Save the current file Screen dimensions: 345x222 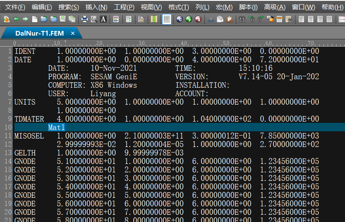63,19
